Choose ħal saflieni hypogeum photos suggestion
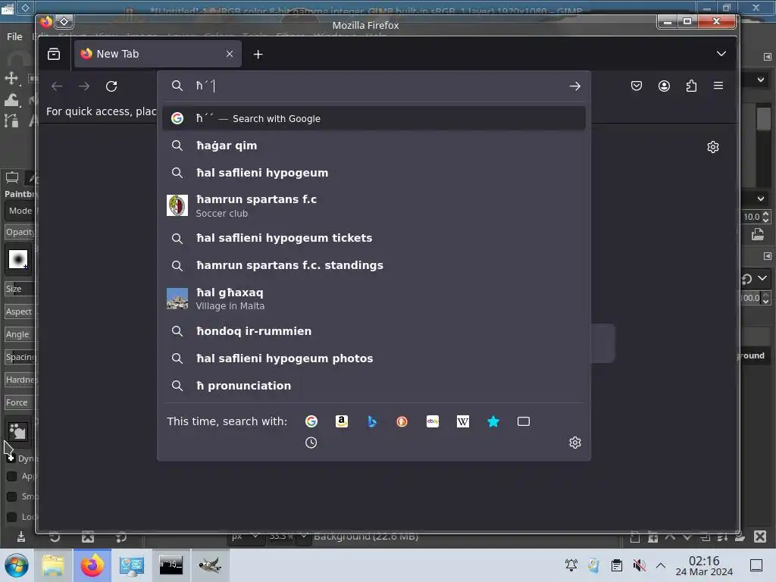Screen dimensions: 776x582 tap(374, 358)
